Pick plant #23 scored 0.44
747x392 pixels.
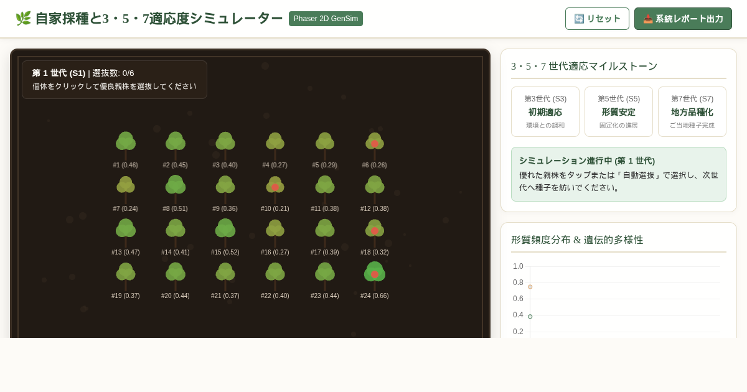pyautogui.click(x=325, y=278)
